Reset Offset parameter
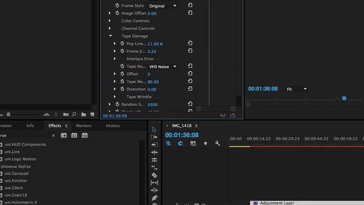This screenshot has height=205, width=364. [x=190, y=73]
